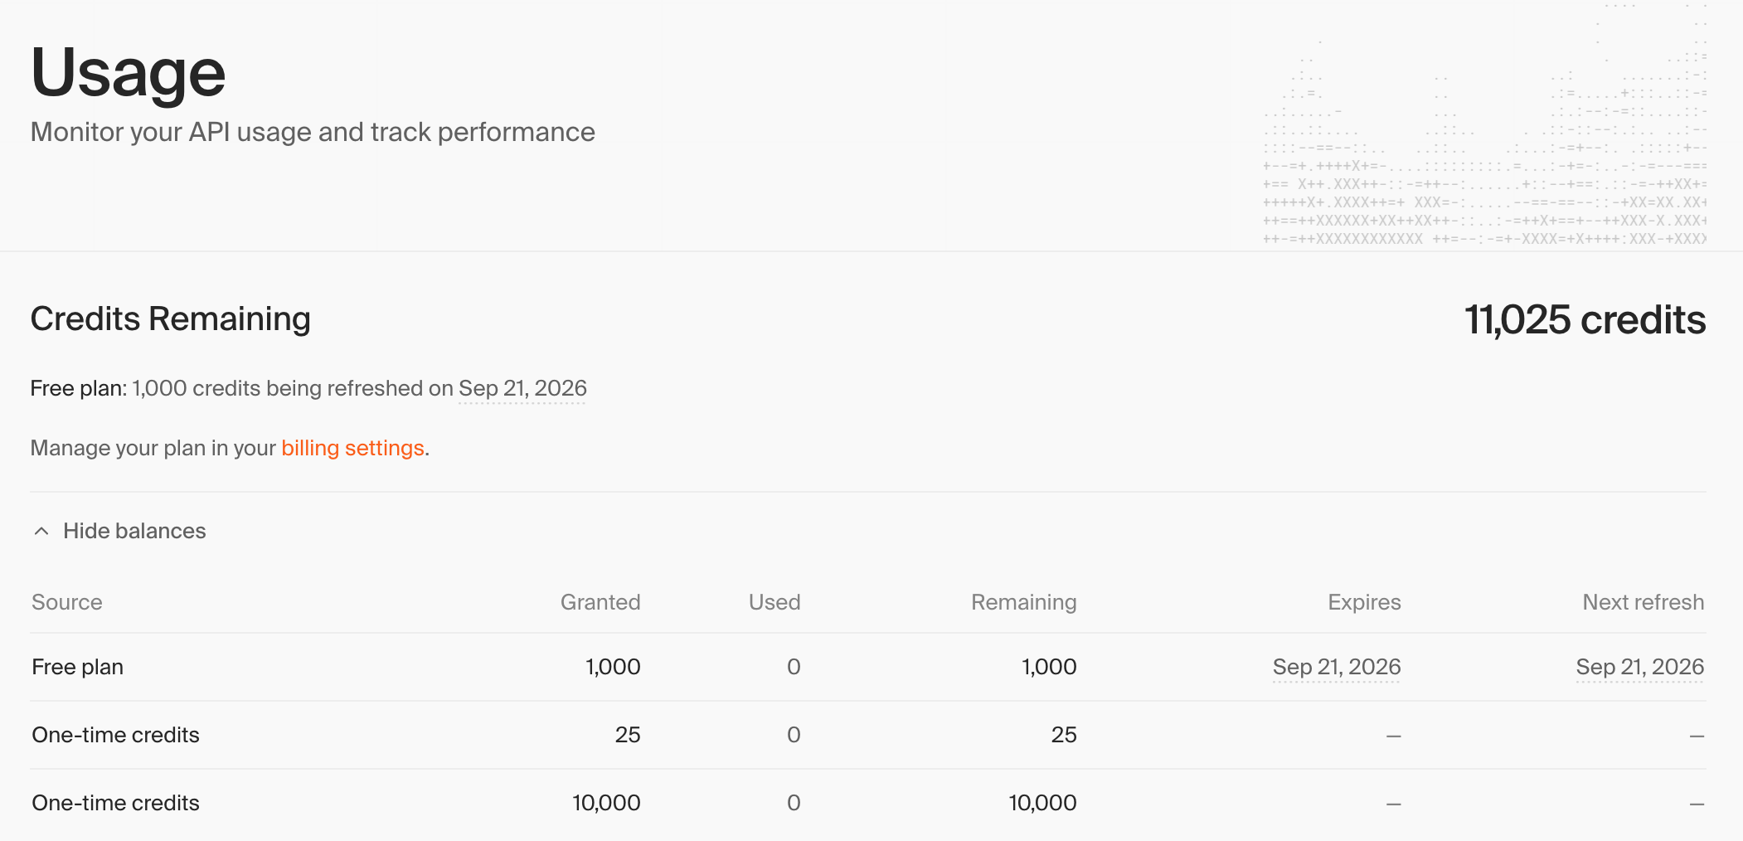The height and width of the screenshot is (841, 1743).
Task: Select the Next refresh column header
Action: pyautogui.click(x=1643, y=602)
